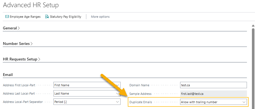This screenshot has height=109, width=255.
Task: Click the Advanced HR Setup title
Action: coord(31,5)
